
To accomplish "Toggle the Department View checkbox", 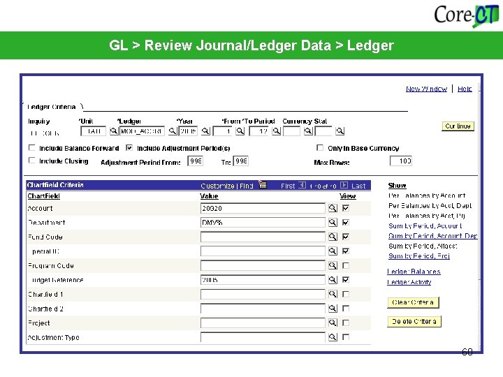I will (346, 222).
